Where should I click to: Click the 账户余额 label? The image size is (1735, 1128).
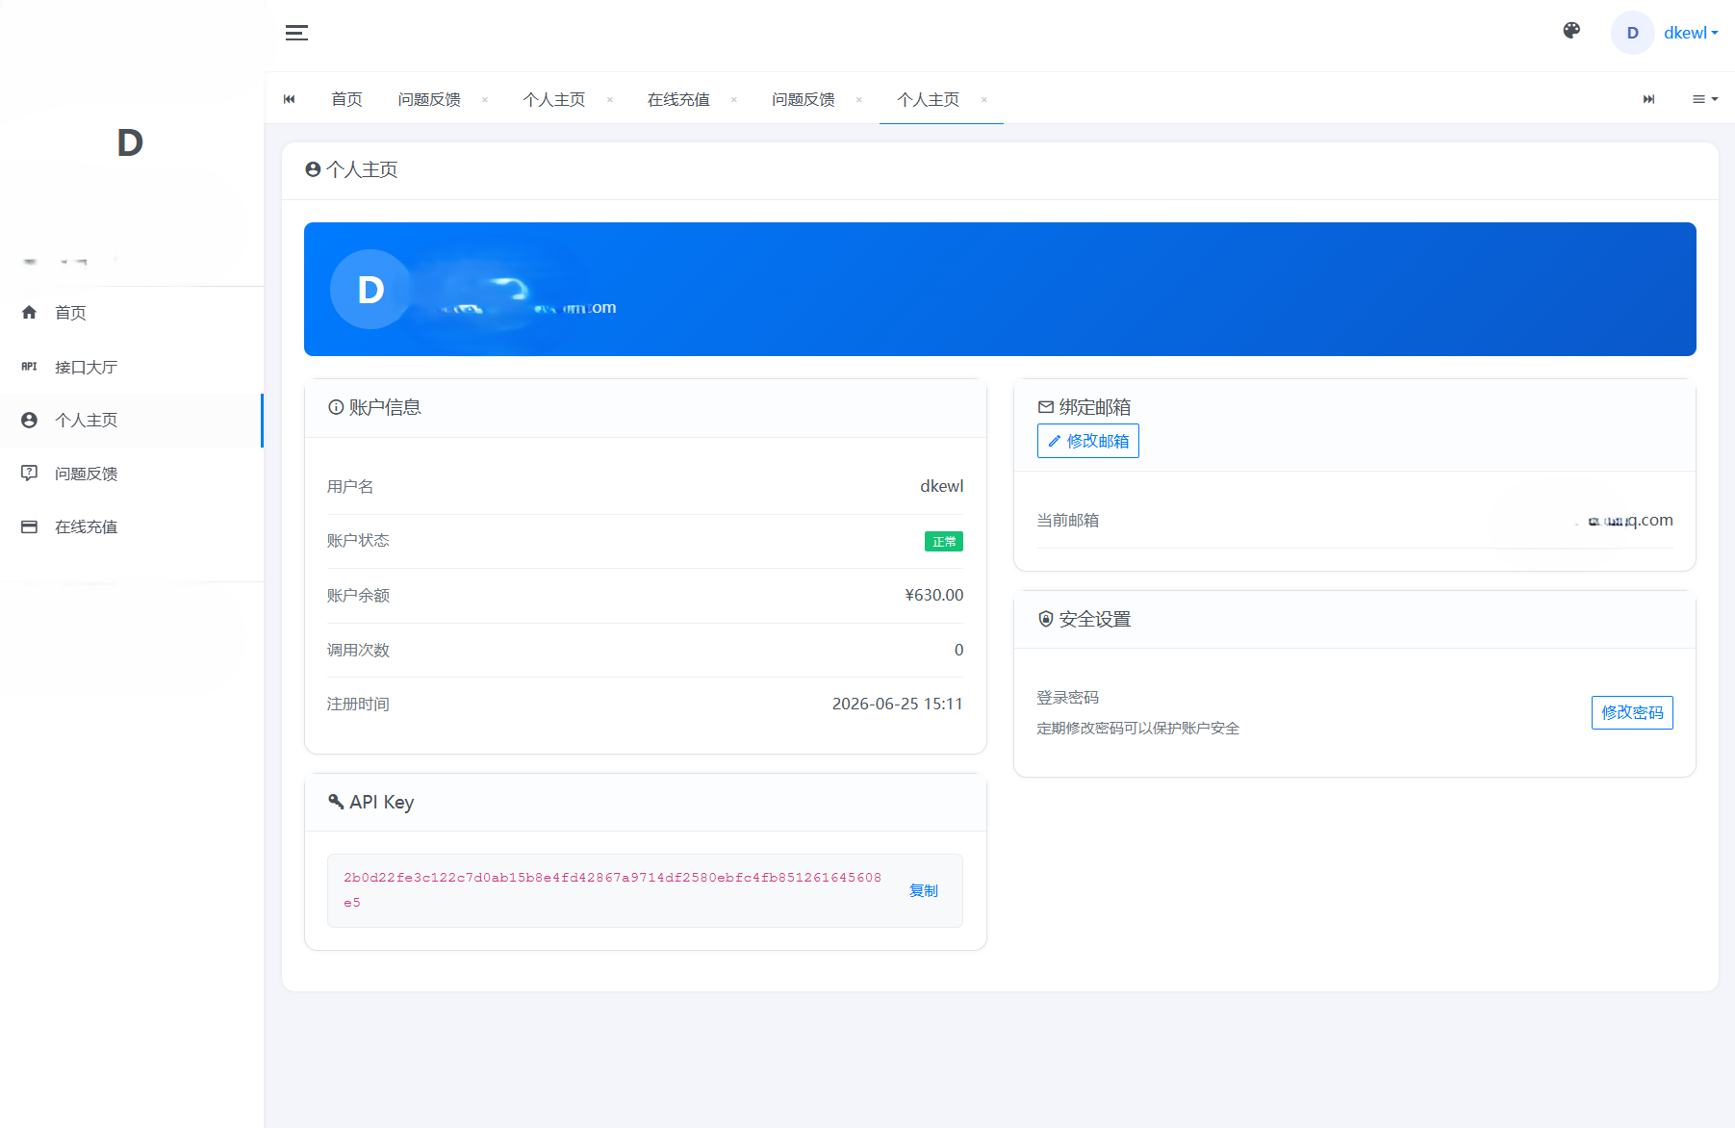pyautogui.click(x=358, y=595)
